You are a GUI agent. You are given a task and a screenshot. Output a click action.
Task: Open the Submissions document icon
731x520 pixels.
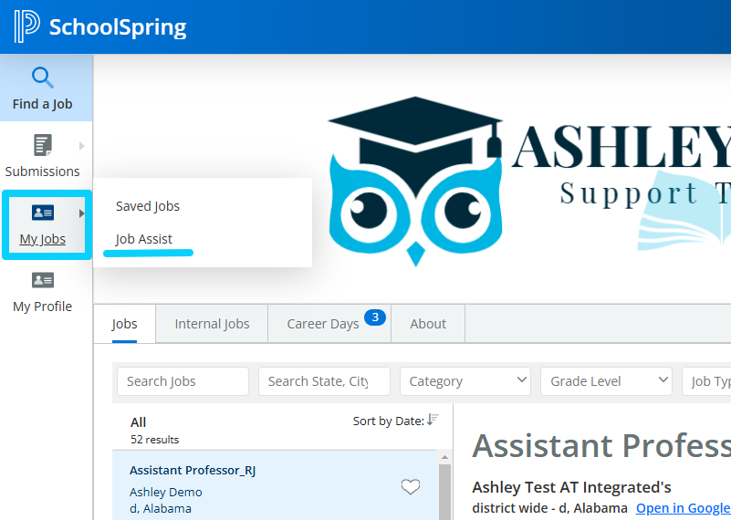coord(42,145)
